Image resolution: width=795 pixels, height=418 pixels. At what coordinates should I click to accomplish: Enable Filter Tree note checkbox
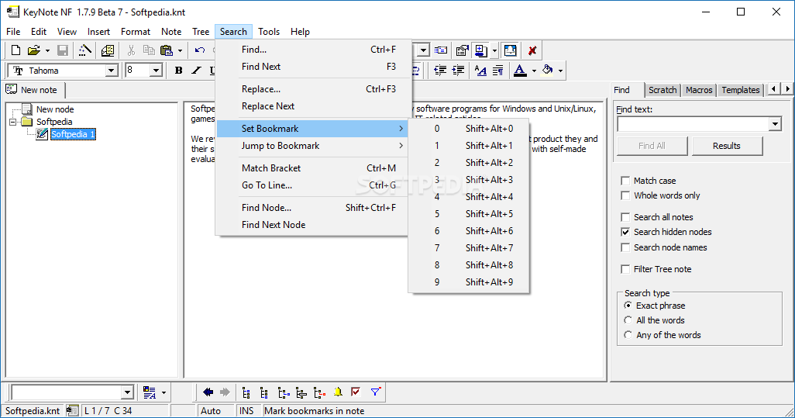click(625, 269)
